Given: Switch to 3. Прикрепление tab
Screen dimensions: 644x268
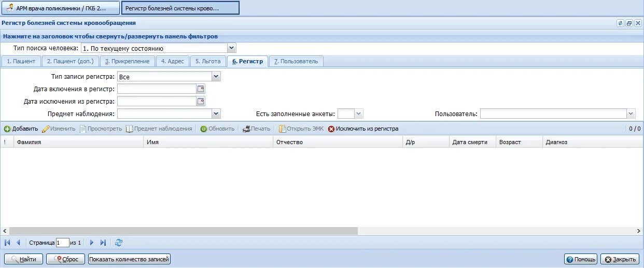Looking at the screenshot, I should (x=128, y=61).
